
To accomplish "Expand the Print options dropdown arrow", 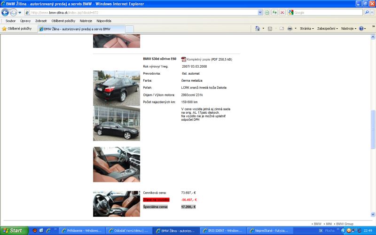I will point(296,29).
